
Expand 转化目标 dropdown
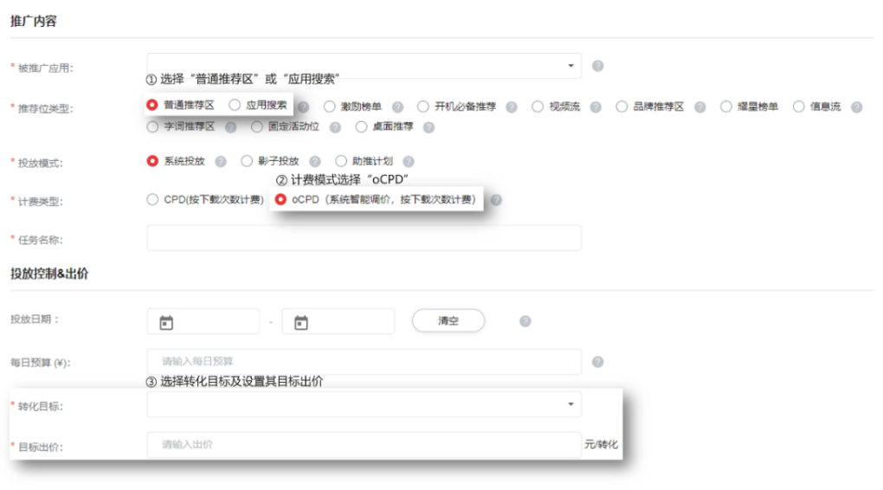364,404
